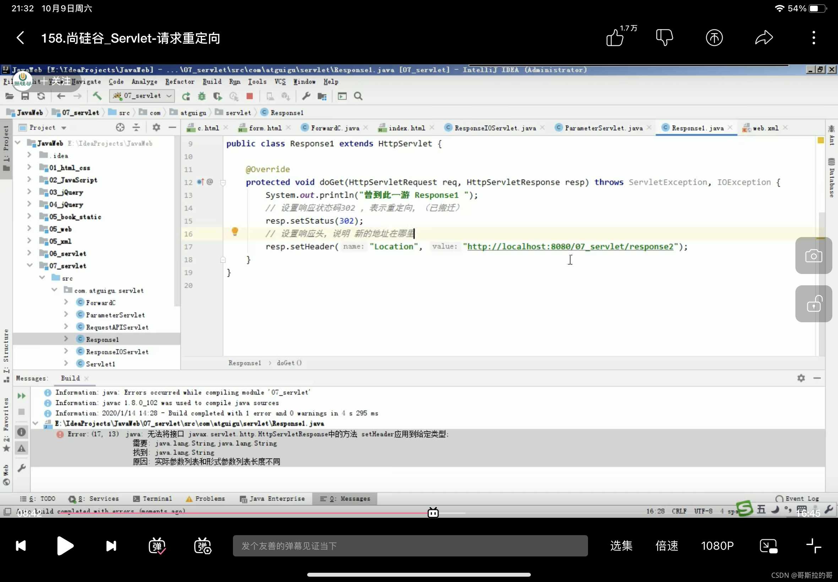Click the danmaku comment input field
838x582 pixels.
pyautogui.click(x=409, y=545)
